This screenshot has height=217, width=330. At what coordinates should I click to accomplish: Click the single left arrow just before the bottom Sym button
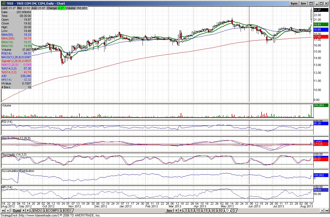point(8,211)
